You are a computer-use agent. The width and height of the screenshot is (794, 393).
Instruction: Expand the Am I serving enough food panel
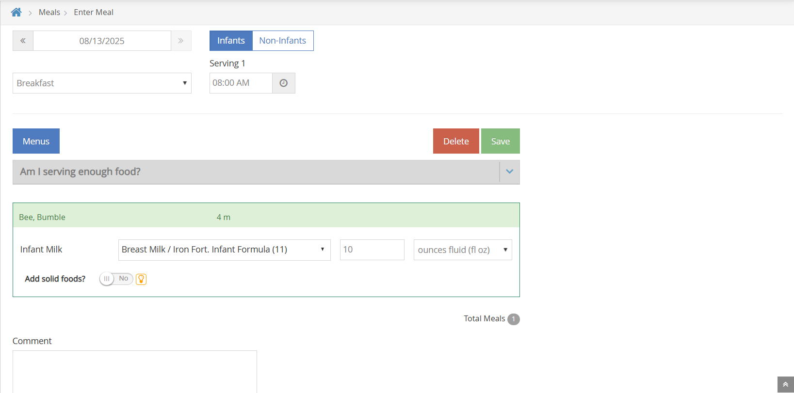pos(509,172)
